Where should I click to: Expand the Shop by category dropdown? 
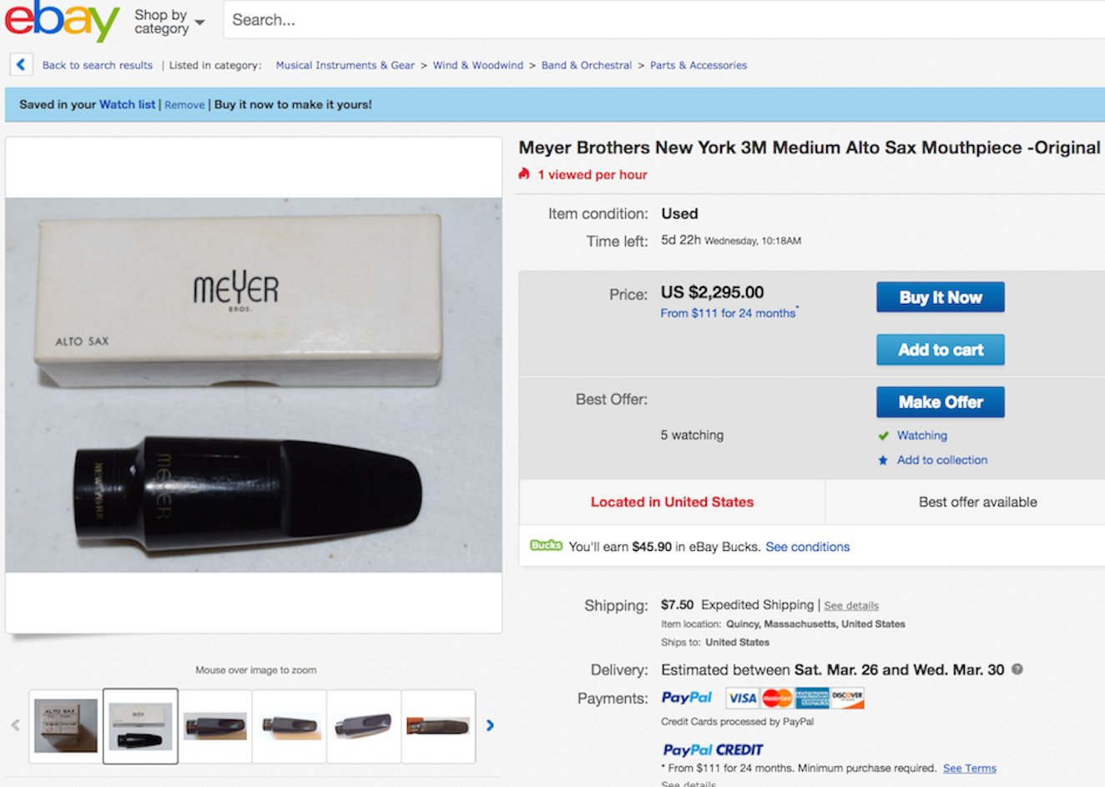pyautogui.click(x=169, y=22)
